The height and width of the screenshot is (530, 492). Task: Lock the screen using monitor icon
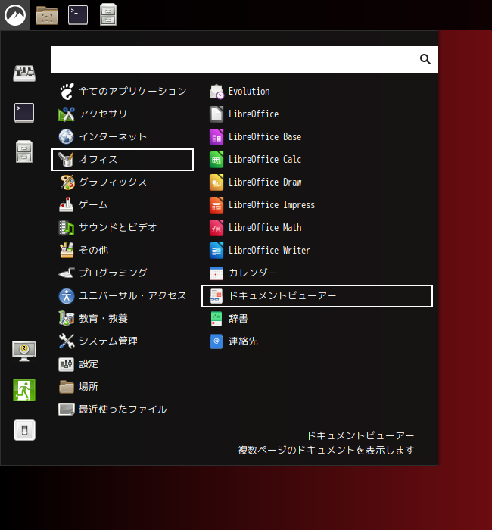click(24, 351)
